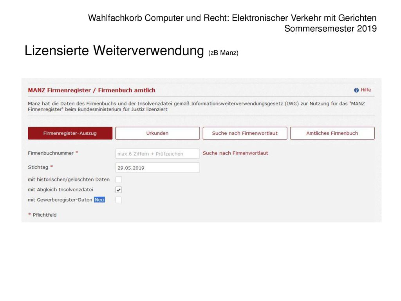The width and height of the screenshot is (401, 301).
Task: Click the mit Abgleich Insolvenzdatei label
Action: pos(60,190)
